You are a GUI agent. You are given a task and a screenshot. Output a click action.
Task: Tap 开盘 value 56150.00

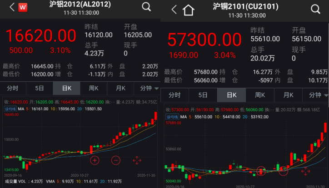pyautogui.click(x=306, y=39)
